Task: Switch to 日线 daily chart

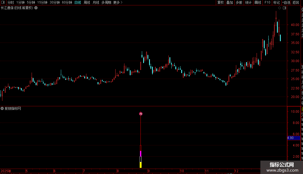Action: pos(78,2)
